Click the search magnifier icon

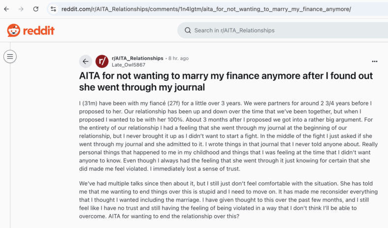click(188, 31)
